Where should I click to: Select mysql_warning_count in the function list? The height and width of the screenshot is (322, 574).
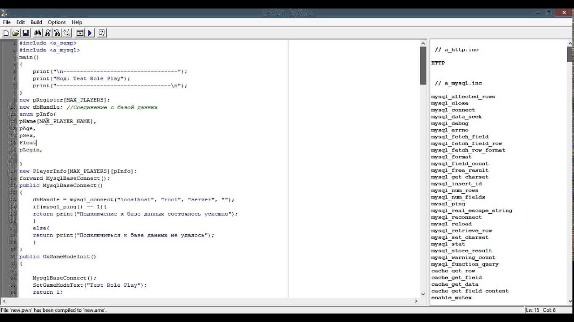point(463,258)
